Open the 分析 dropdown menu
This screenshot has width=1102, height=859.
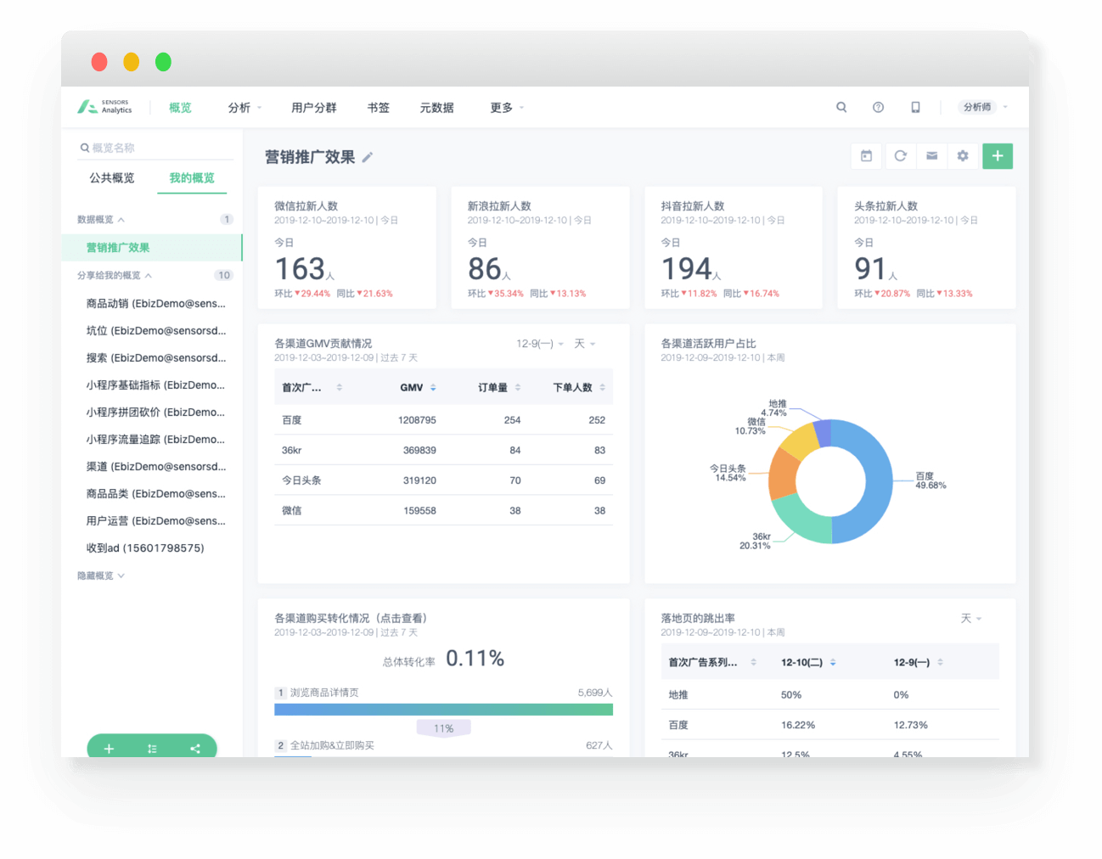click(x=245, y=108)
